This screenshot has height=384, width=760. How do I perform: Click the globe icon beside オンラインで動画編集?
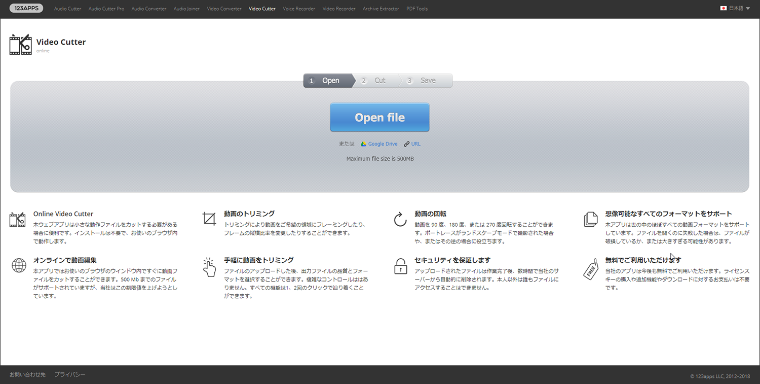pyautogui.click(x=19, y=265)
